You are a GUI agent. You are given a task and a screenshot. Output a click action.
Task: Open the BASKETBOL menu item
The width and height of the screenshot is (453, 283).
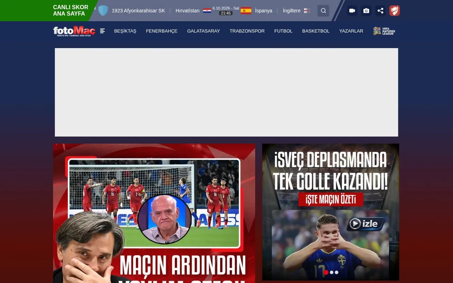(x=316, y=31)
